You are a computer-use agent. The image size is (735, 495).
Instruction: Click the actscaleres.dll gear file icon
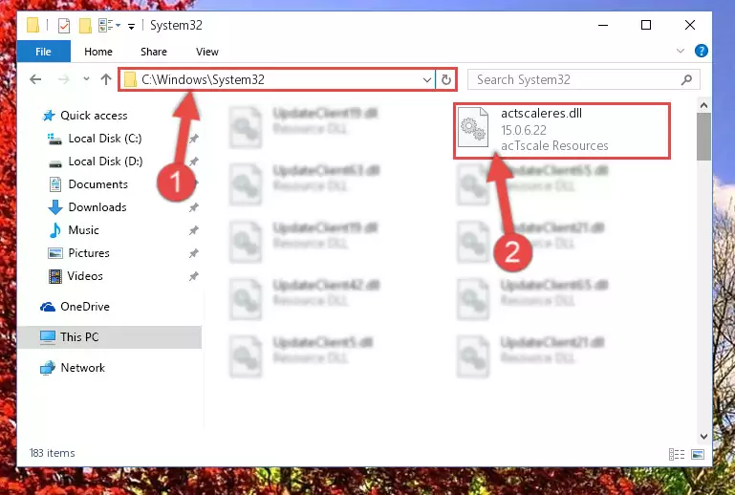(x=472, y=127)
